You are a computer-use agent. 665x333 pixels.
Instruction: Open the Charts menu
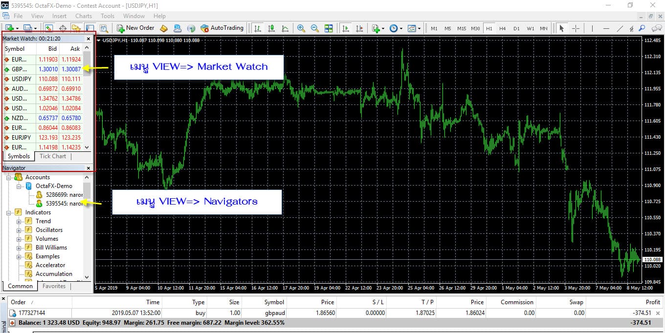click(84, 16)
